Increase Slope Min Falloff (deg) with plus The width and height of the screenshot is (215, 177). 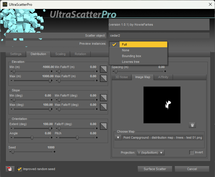(x=97, y=100)
